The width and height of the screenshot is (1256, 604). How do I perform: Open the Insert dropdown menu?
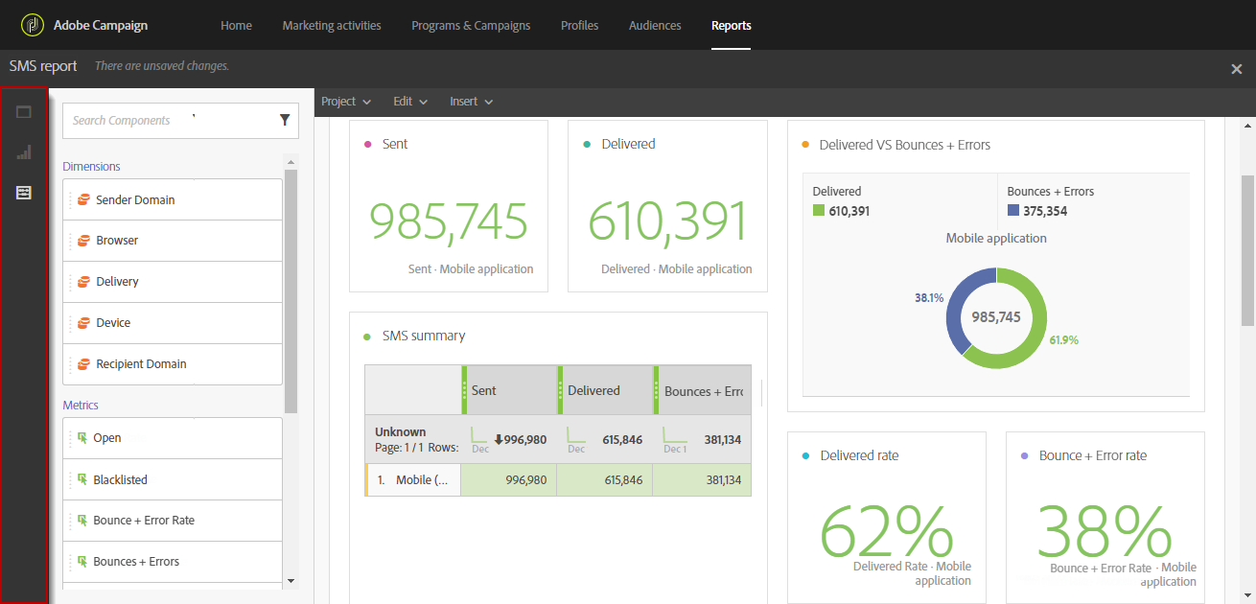472,102
